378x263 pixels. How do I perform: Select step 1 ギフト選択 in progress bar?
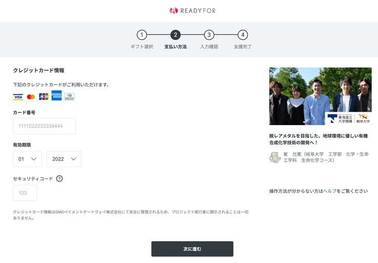(142, 35)
